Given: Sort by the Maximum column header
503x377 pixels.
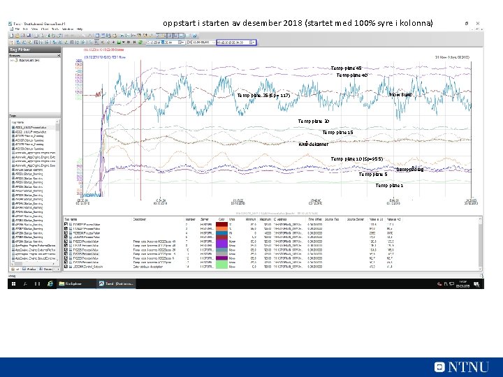Looking at the screenshot, I should click(x=265, y=219).
